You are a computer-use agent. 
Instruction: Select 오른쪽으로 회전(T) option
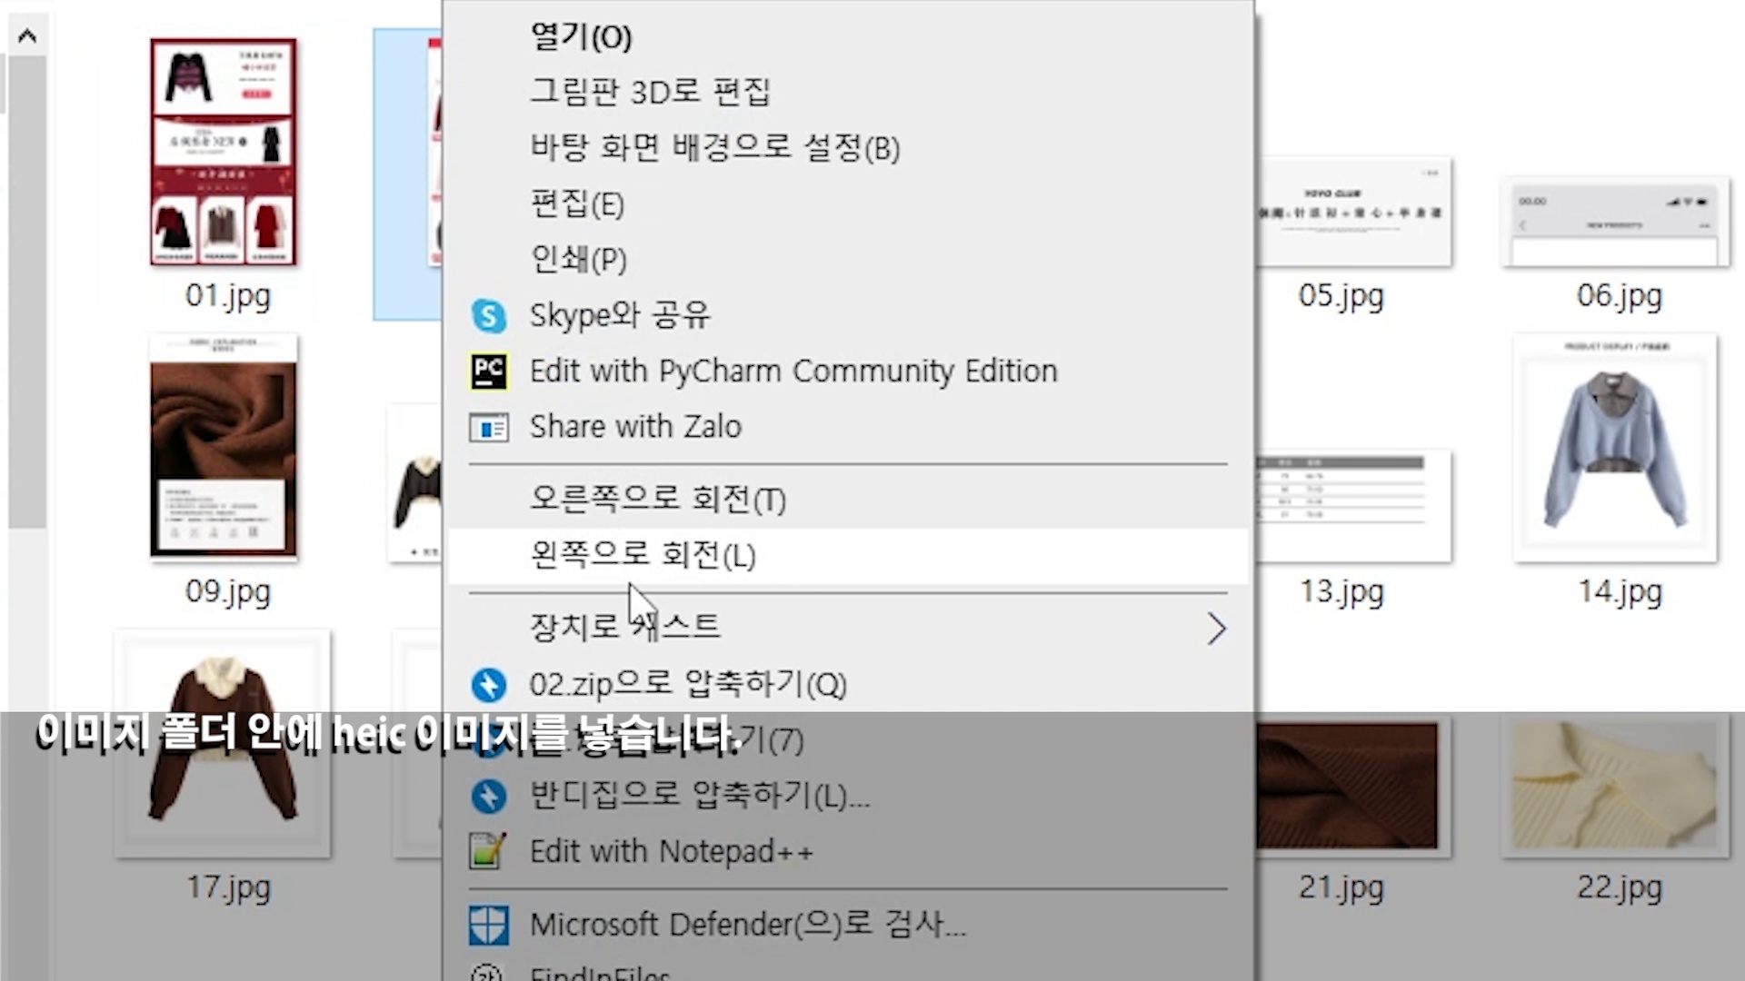click(658, 500)
